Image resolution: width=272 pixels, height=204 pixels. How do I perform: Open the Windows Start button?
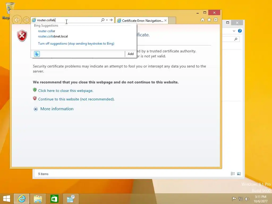point(7,199)
